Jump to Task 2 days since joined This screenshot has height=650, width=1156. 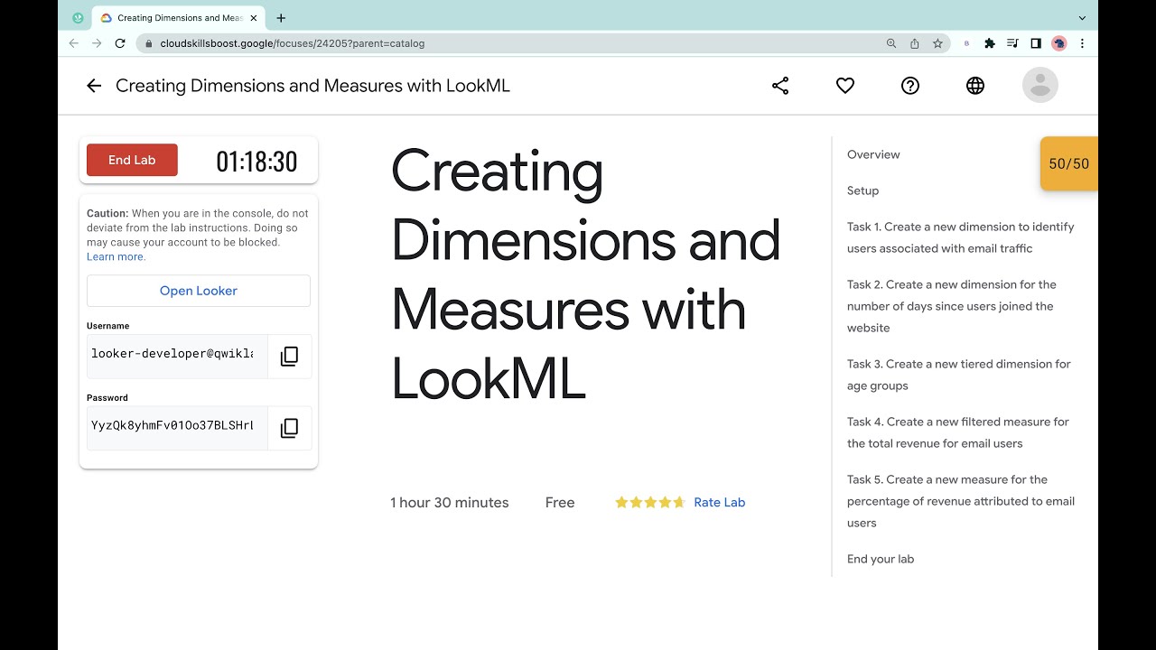click(x=952, y=306)
